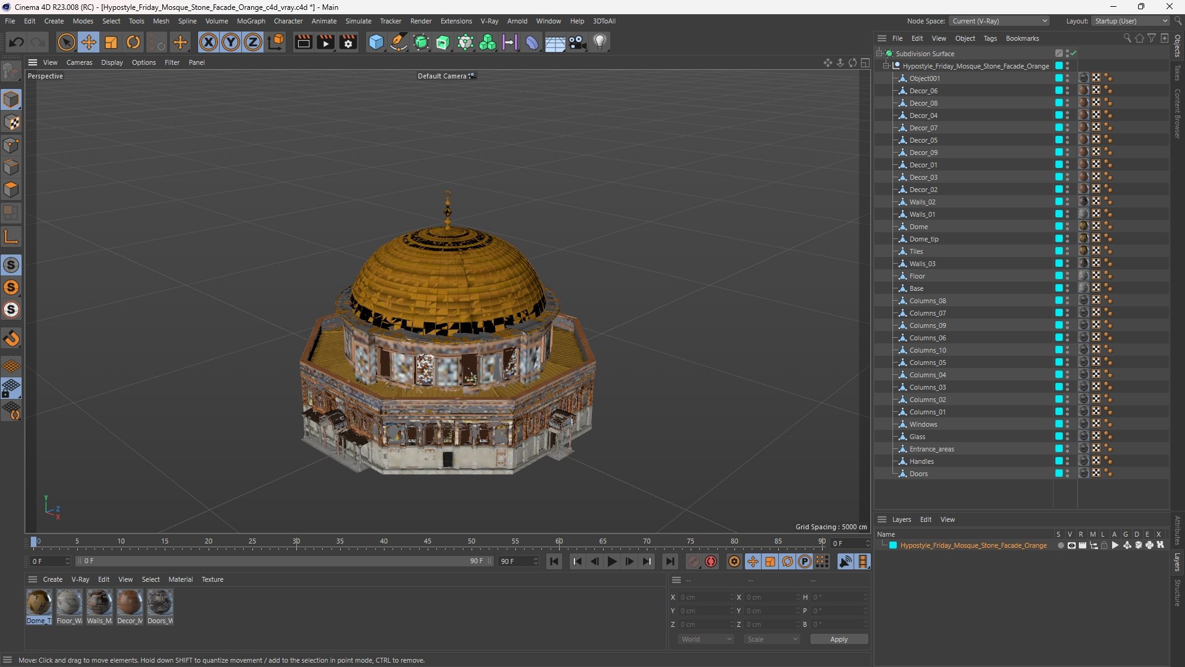This screenshot has height=667, width=1185.
Task: Open the Structure side tab
Action: (x=1177, y=592)
